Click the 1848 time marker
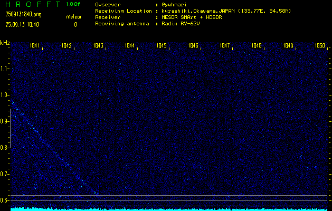Image resolution: width=332 pixels, height=211 pixels. coord(257,45)
